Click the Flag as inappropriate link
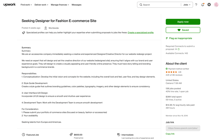This screenshot has height=139, width=222. 180,38
